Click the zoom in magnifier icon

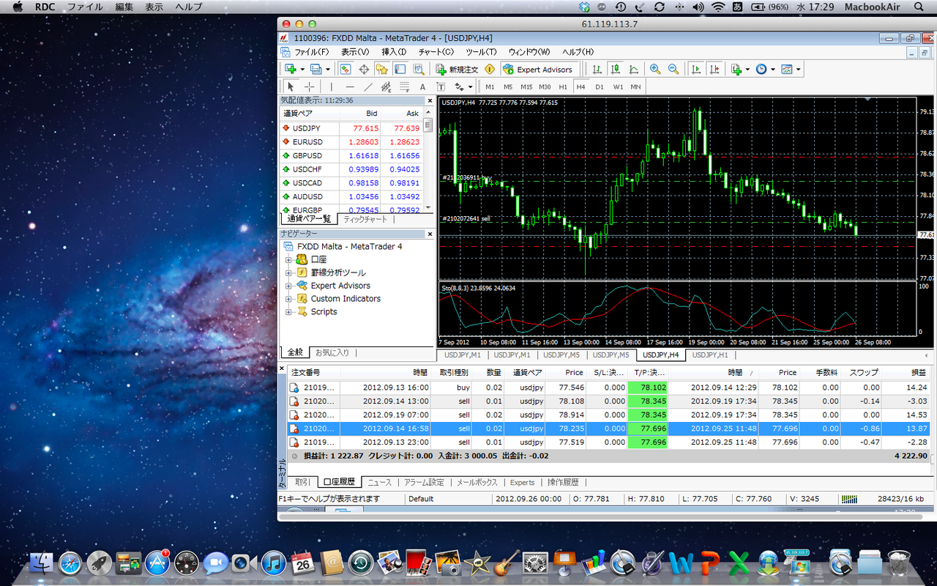(655, 69)
